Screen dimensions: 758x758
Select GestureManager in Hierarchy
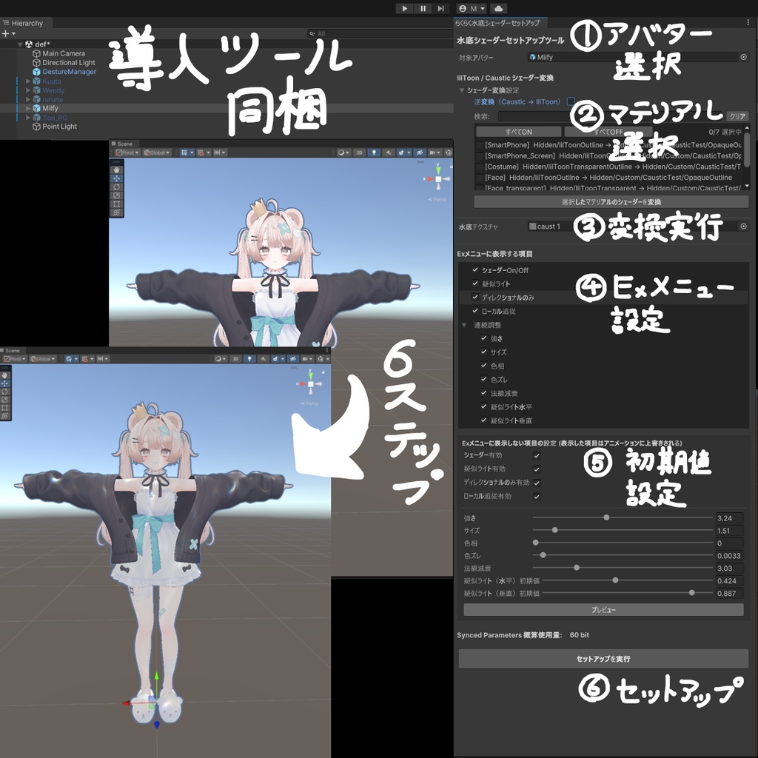coord(69,72)
